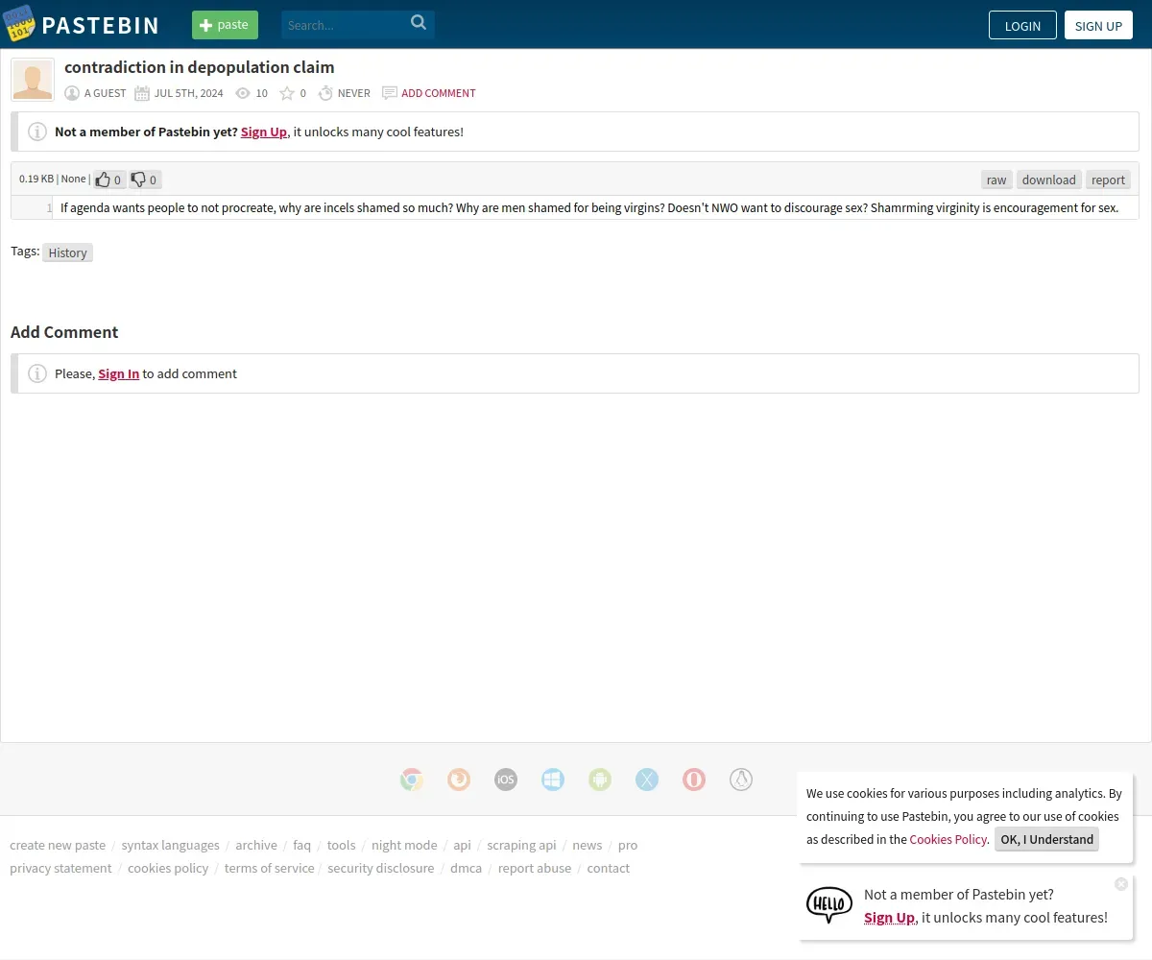Click Sign Up in Hello popup
The width and height of the screenshot is (1152, 960).
pyautogui.click(x=889, y=918)
